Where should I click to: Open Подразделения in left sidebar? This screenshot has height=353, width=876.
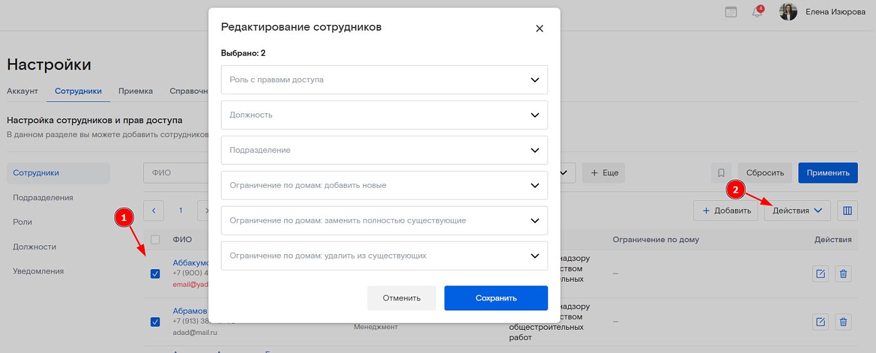tap(43, 198)
